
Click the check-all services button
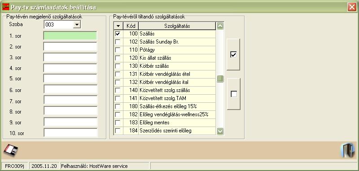[x=233, y=54]
